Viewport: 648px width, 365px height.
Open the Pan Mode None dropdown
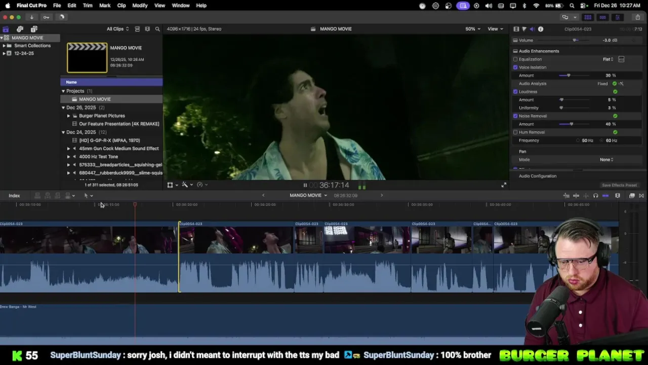coord(606,160)
